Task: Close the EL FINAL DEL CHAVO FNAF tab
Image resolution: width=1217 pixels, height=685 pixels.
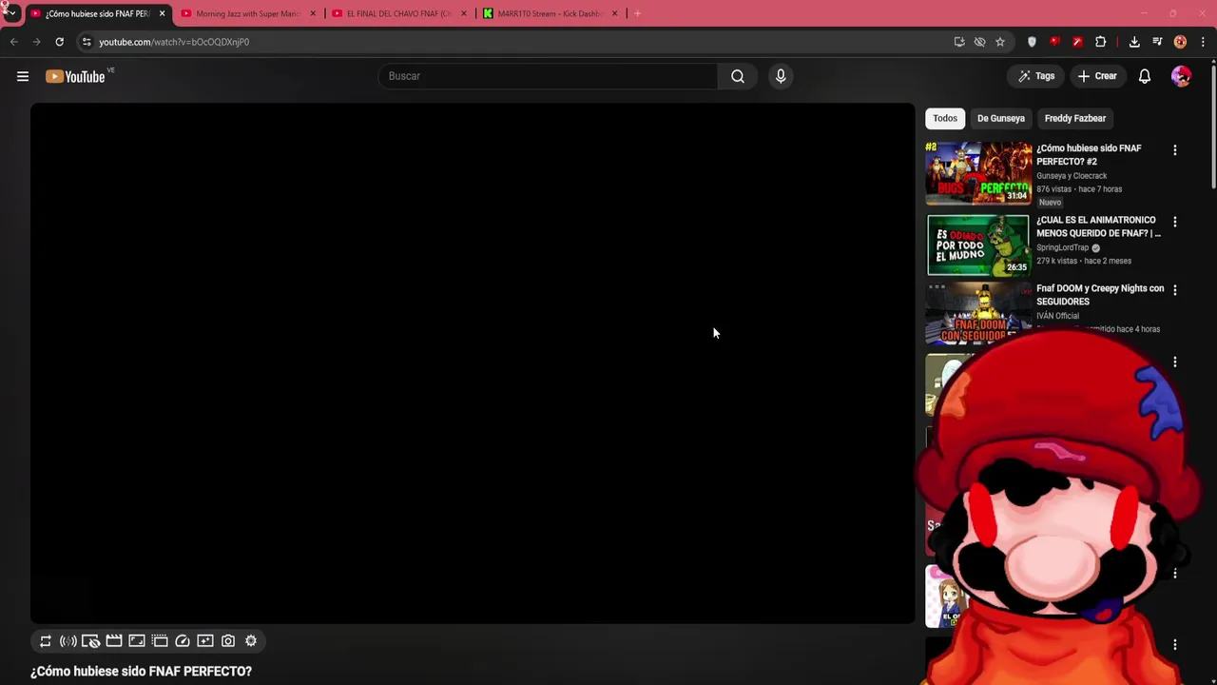Action: (464, 13)
